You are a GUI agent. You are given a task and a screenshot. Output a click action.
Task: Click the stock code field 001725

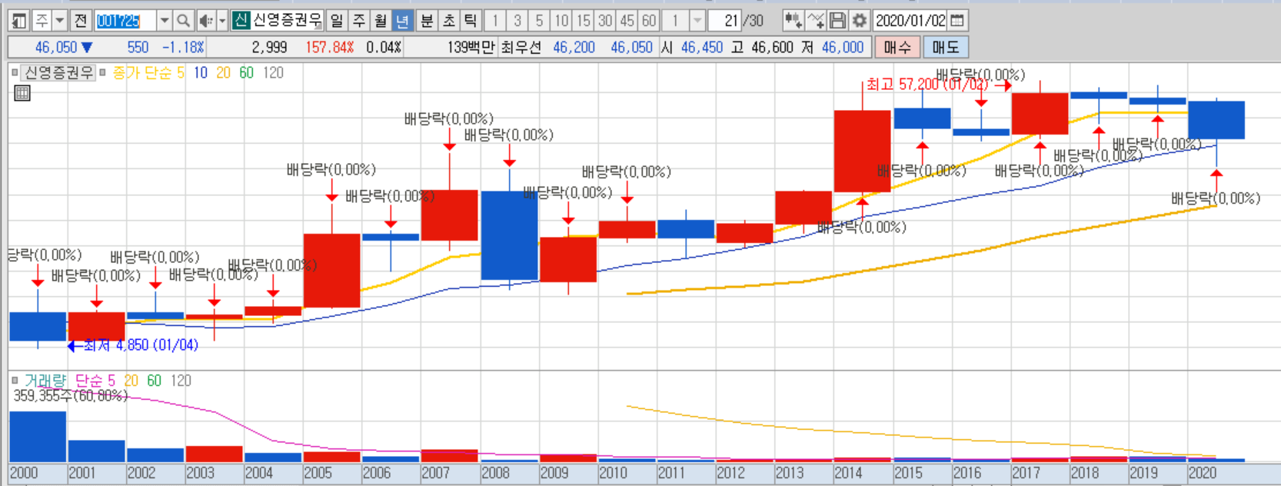125,21
